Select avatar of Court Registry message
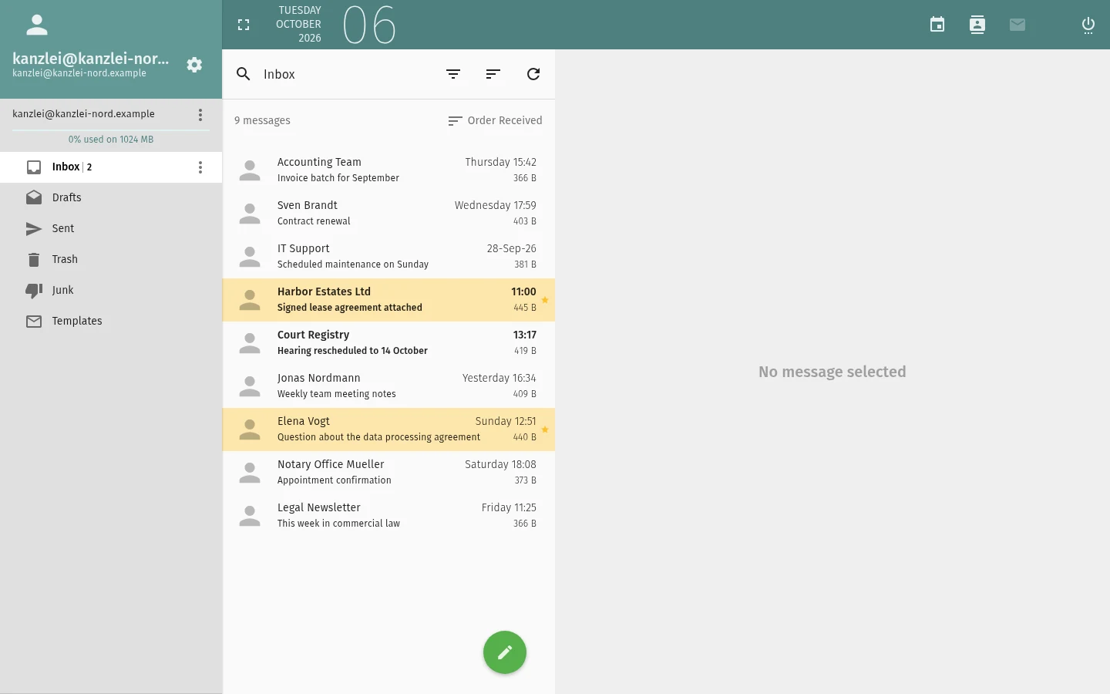The width and height of the screenshot is (1110, 694). (250, 343)
